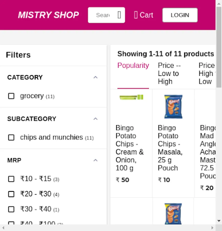Focus the search input field
The height and width of the screenshot is (231, 222).
click(x=103, y=15)
